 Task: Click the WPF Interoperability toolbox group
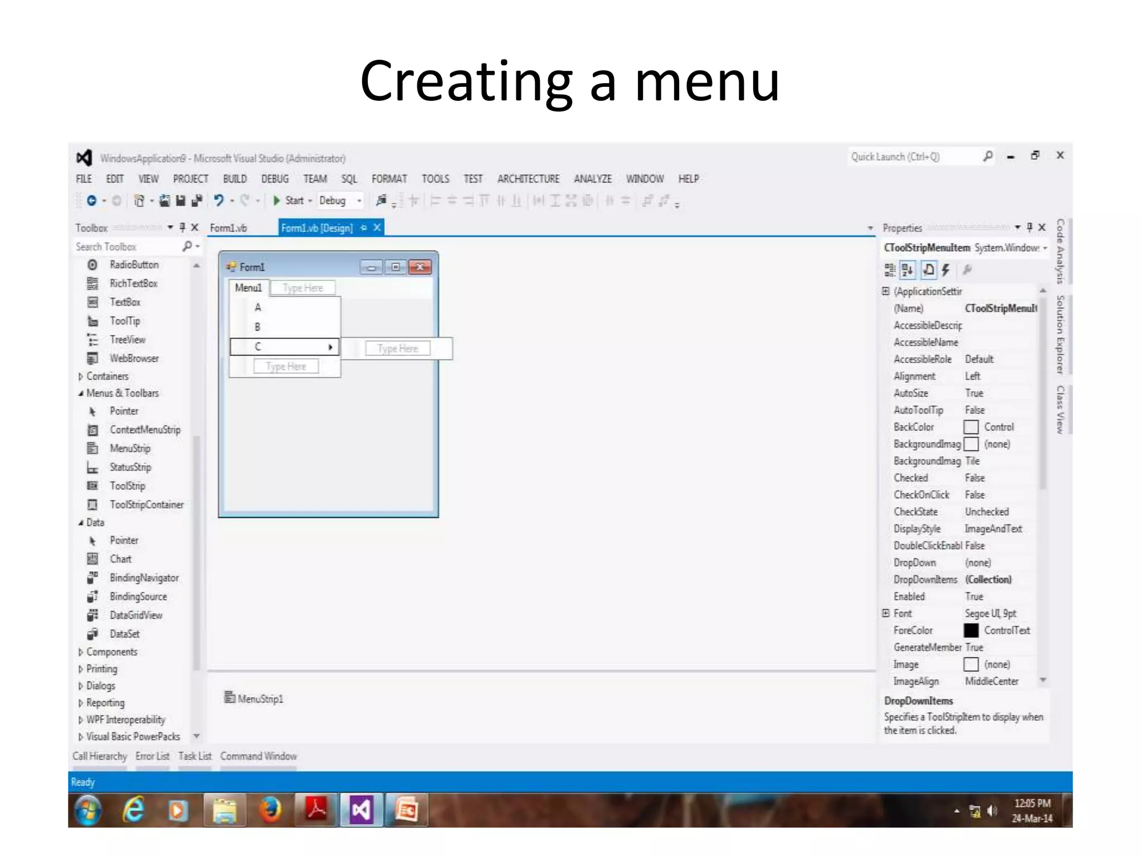coord(126,720)
